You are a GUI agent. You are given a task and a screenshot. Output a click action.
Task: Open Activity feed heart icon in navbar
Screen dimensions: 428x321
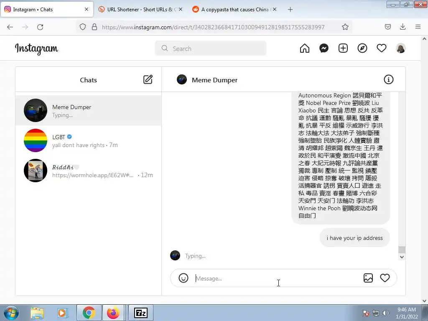(x=381, y=48)
